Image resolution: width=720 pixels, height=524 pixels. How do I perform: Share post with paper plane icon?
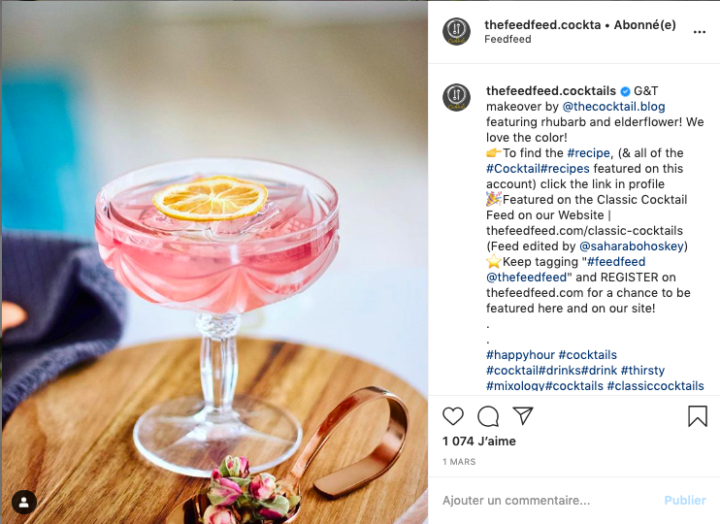coord(523,415)
